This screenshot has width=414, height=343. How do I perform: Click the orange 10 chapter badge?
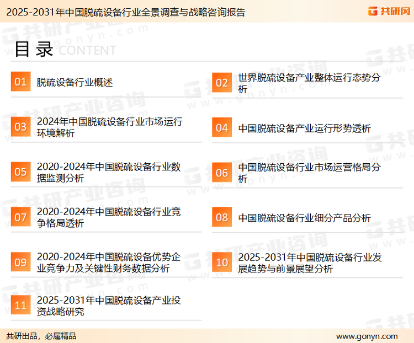222,262
